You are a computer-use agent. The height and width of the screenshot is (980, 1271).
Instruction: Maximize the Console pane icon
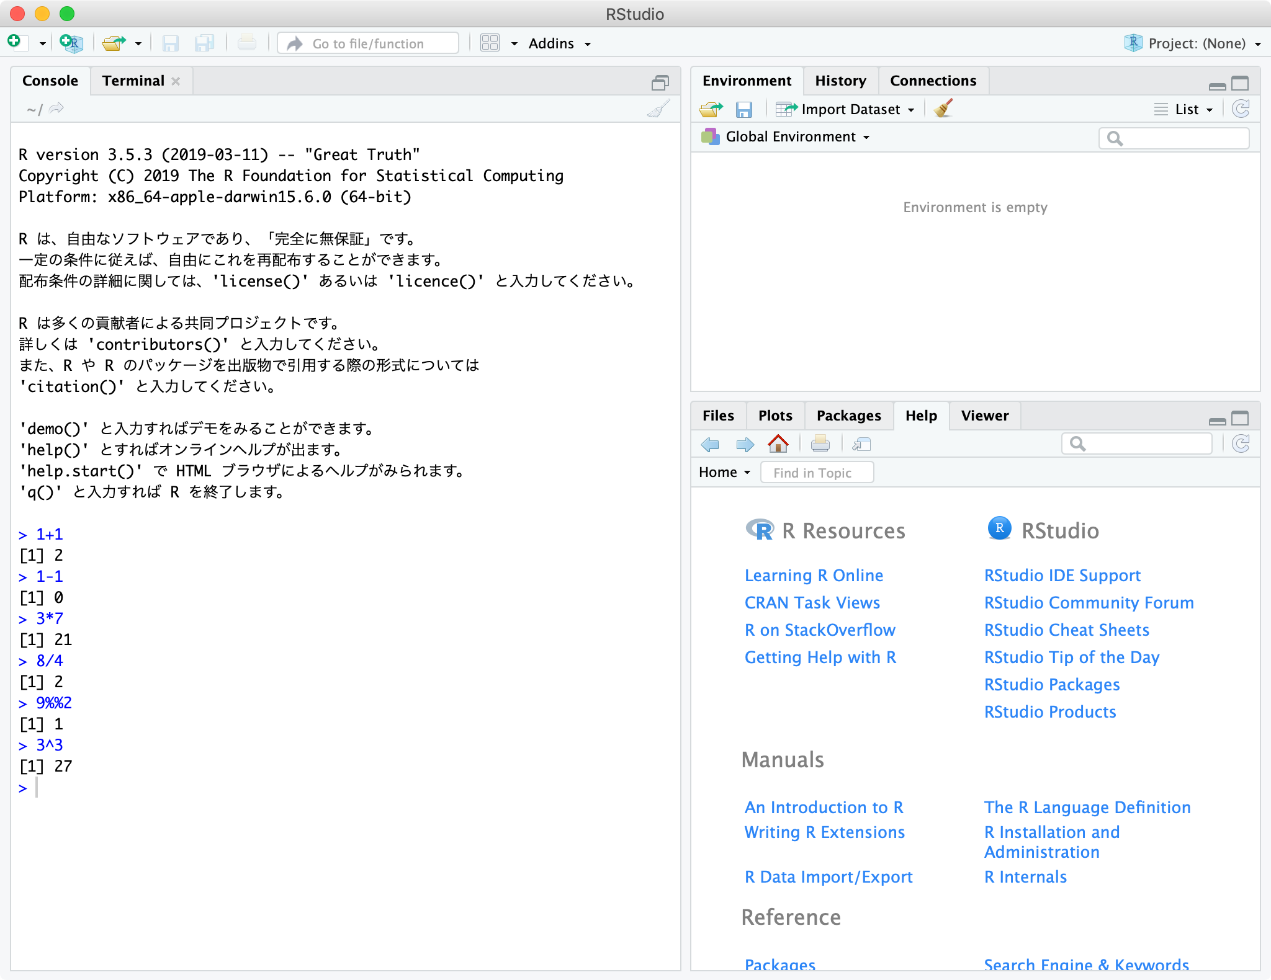pos(660,82)
